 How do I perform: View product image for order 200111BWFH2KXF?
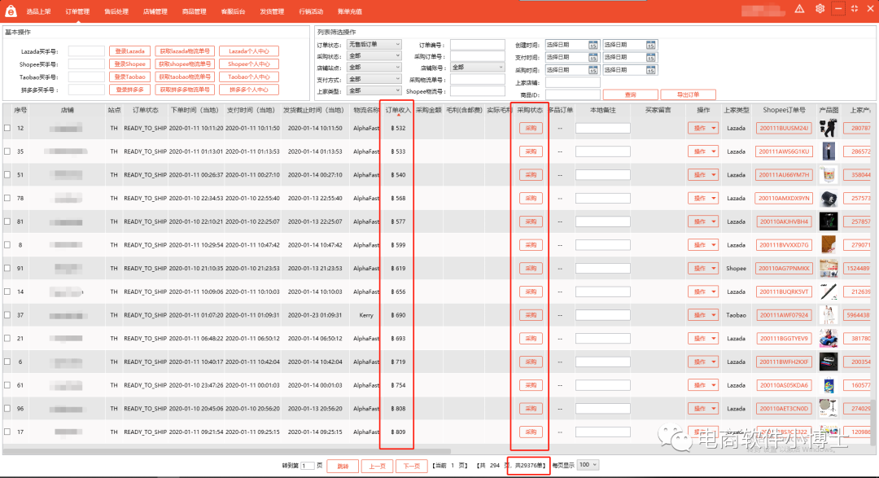pyautogui.click(x=828, y=362)
